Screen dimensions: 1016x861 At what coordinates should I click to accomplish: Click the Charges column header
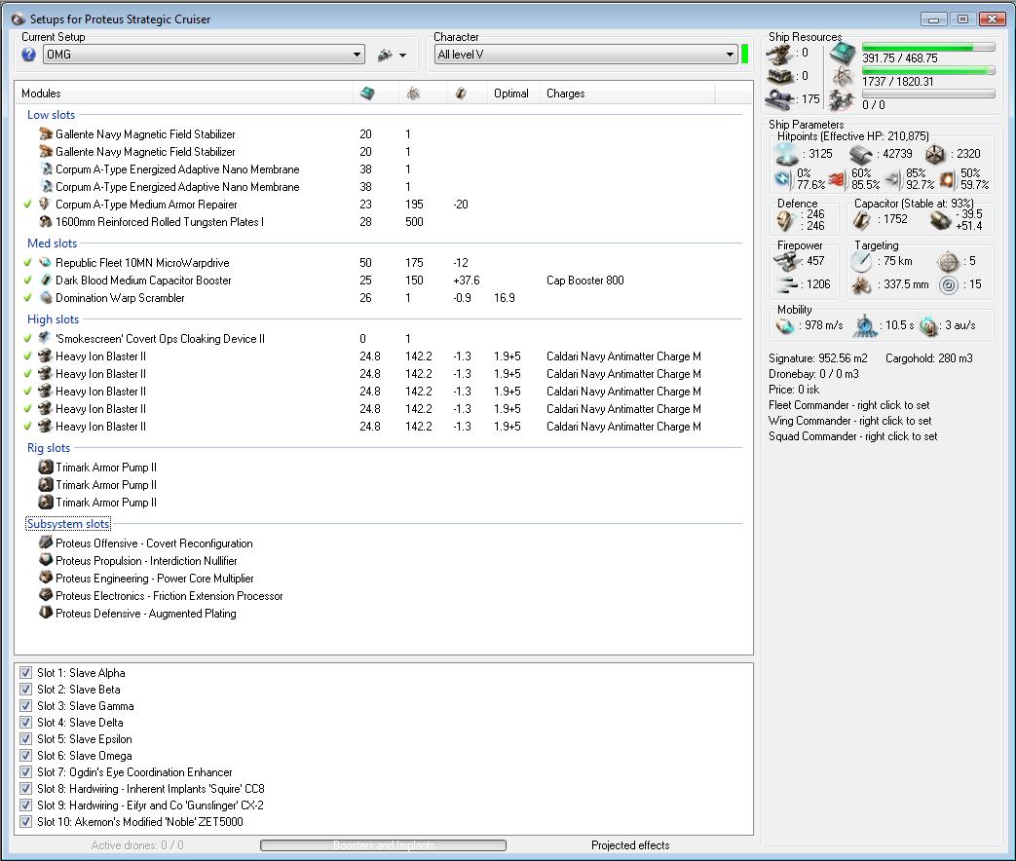[566, 94]
